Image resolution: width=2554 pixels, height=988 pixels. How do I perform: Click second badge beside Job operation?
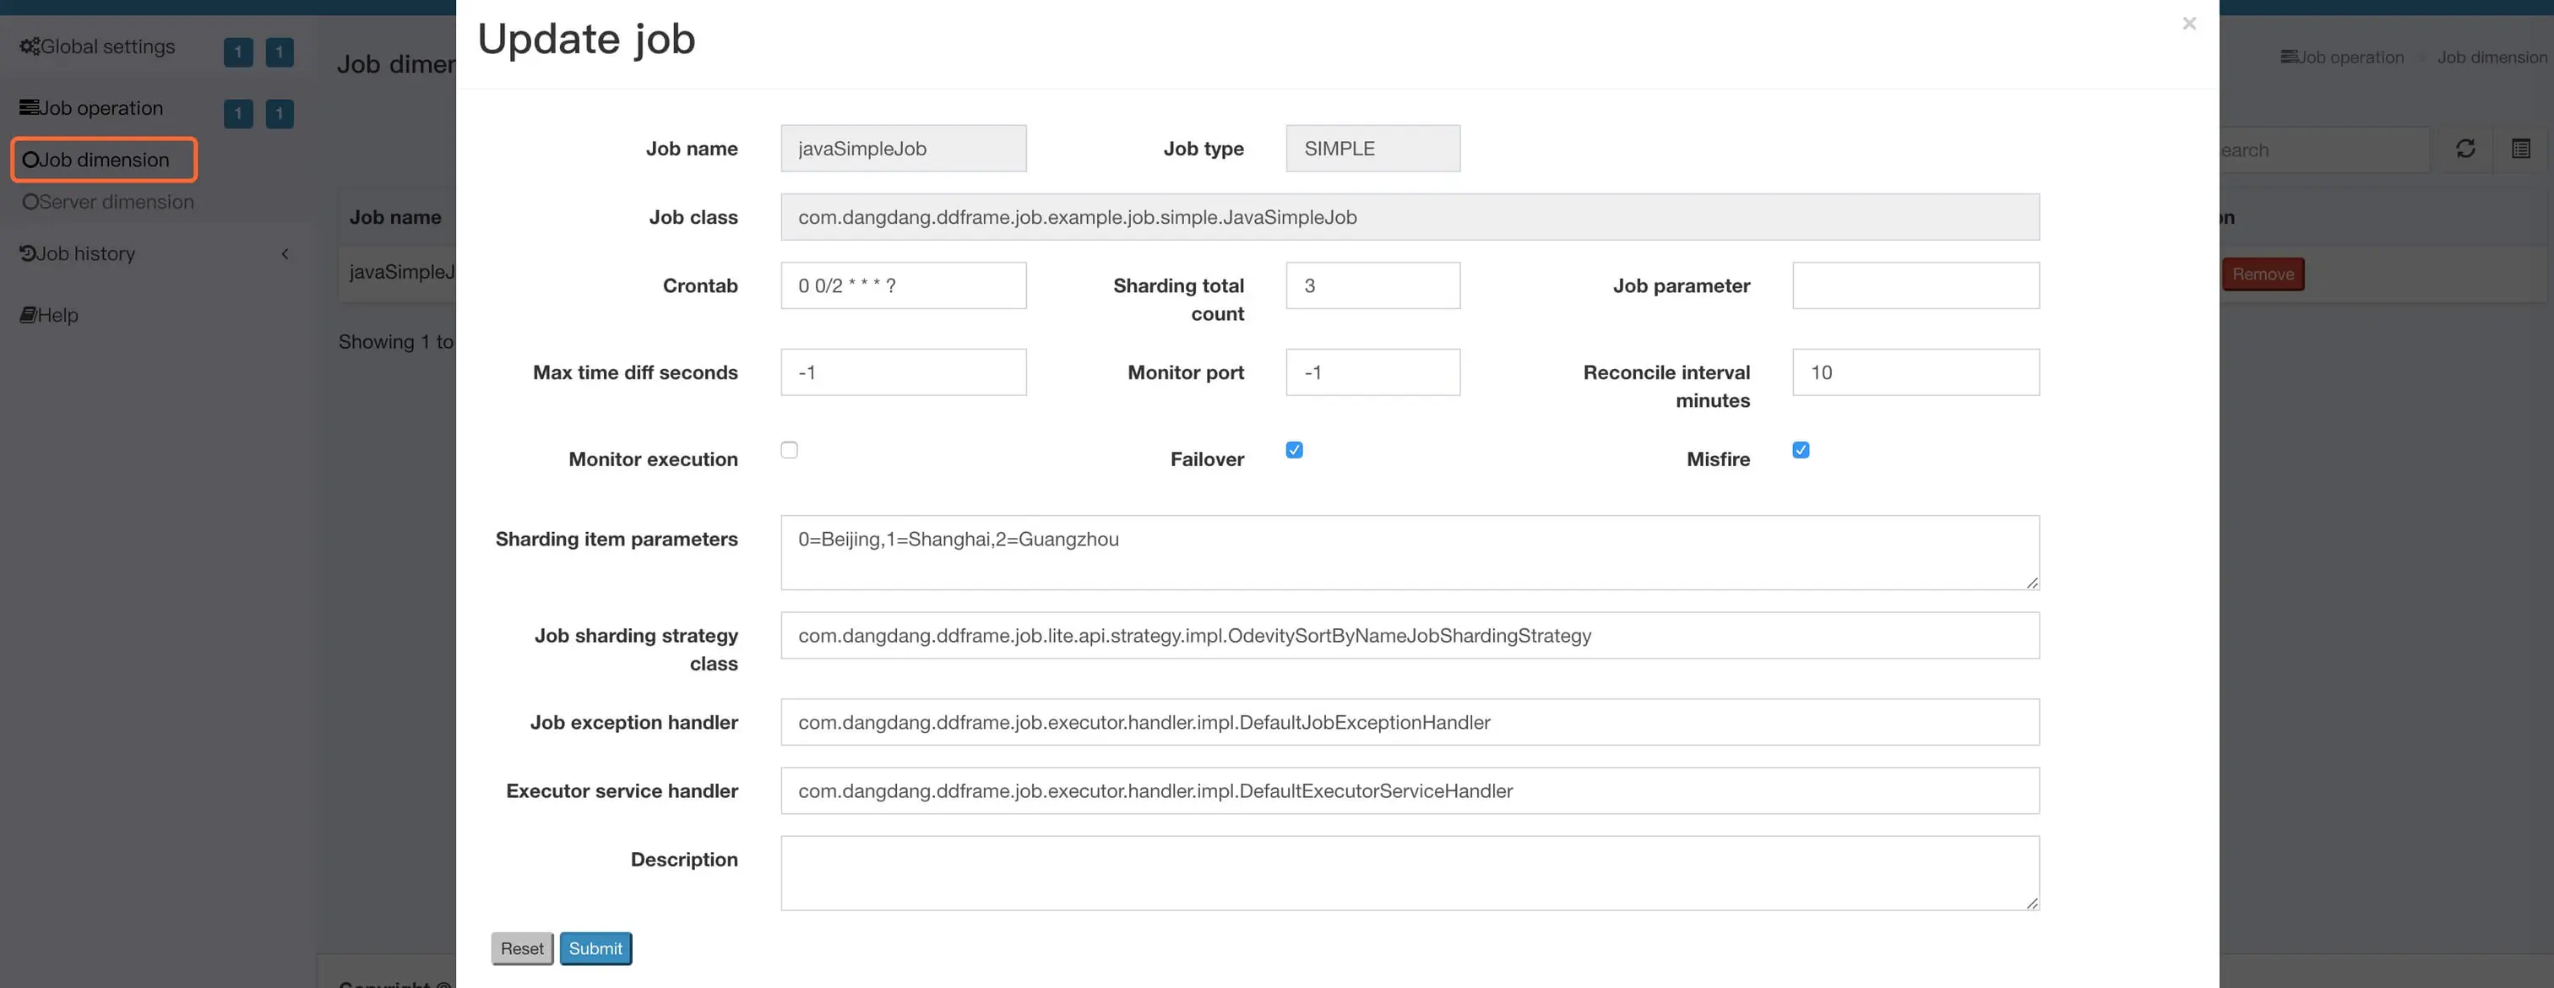point(280,113)
